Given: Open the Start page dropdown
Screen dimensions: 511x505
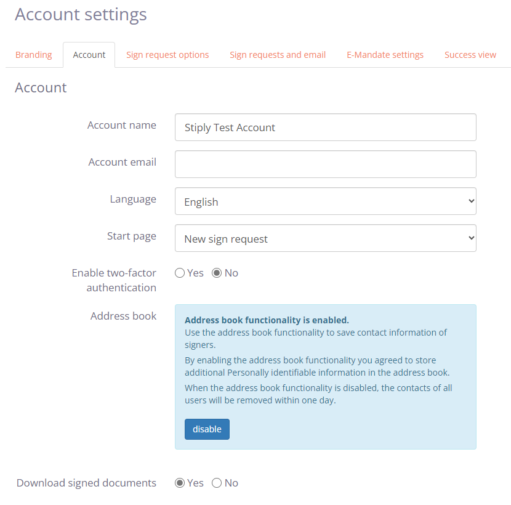Looking at the screenshot, I should pos(325,238).
